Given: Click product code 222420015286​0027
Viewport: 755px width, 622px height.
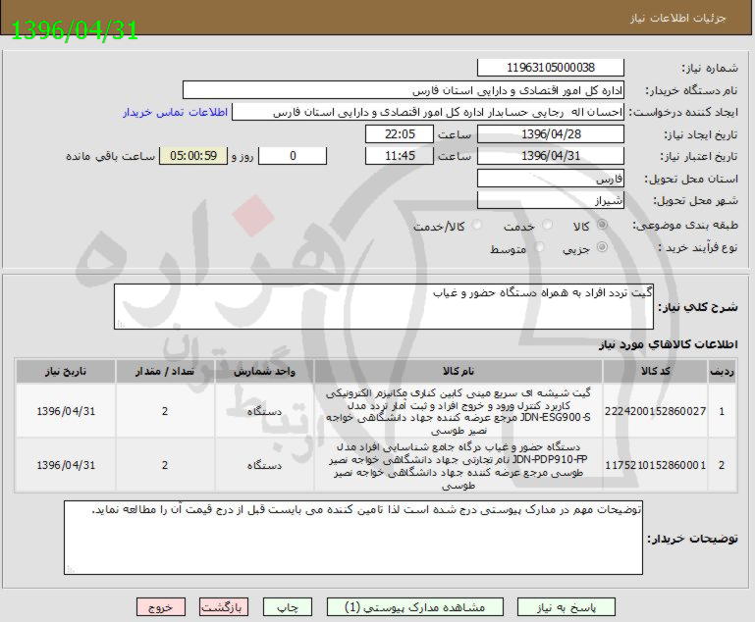Looking at the screenshot, I should tap(655, 411).
